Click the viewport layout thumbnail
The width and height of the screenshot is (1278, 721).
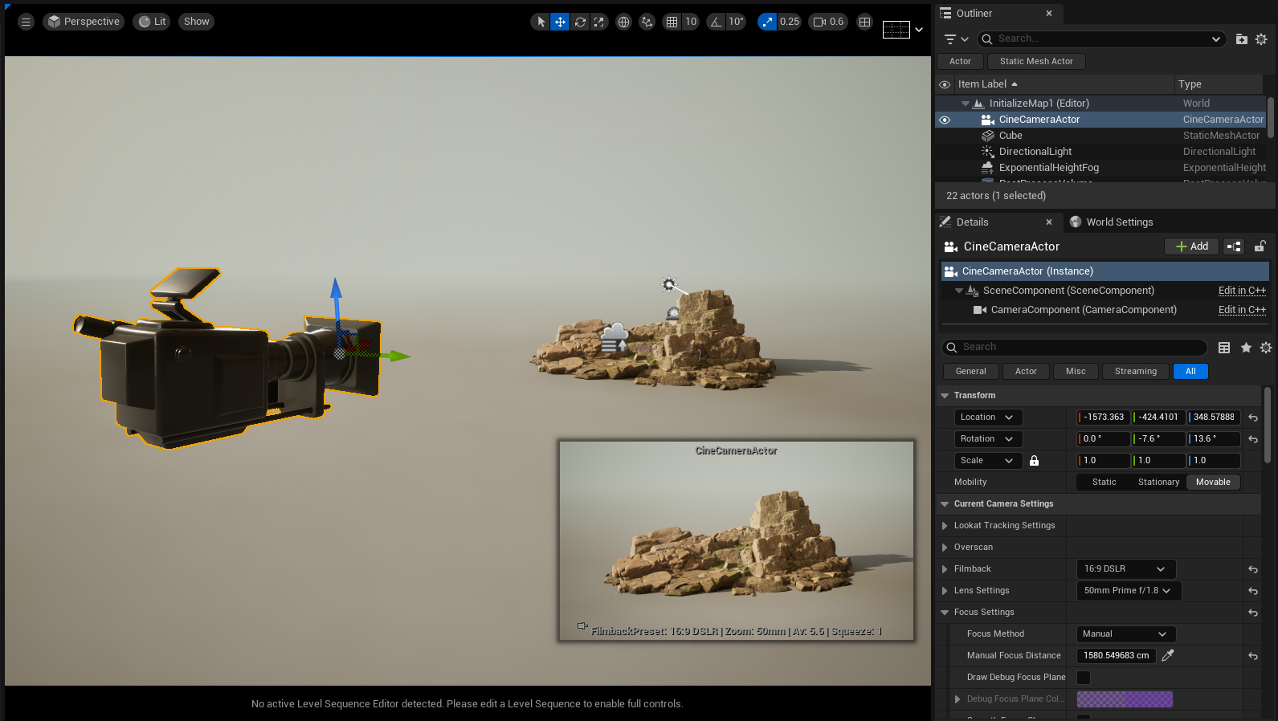[896, 30]
